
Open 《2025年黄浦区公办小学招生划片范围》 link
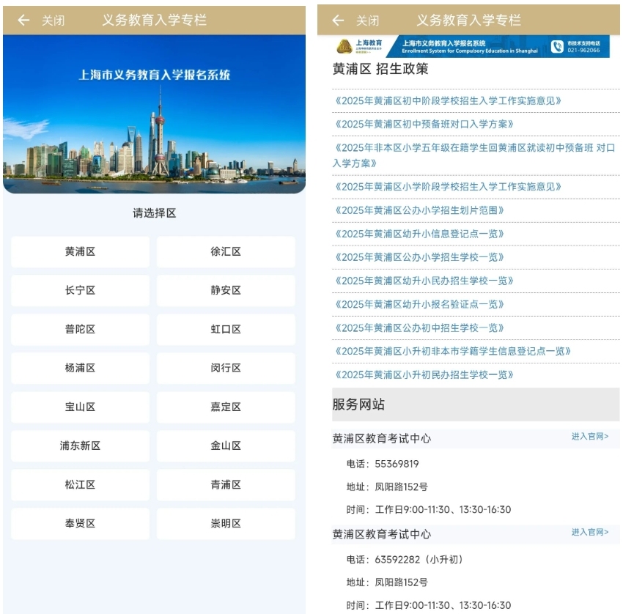(419, 210)
